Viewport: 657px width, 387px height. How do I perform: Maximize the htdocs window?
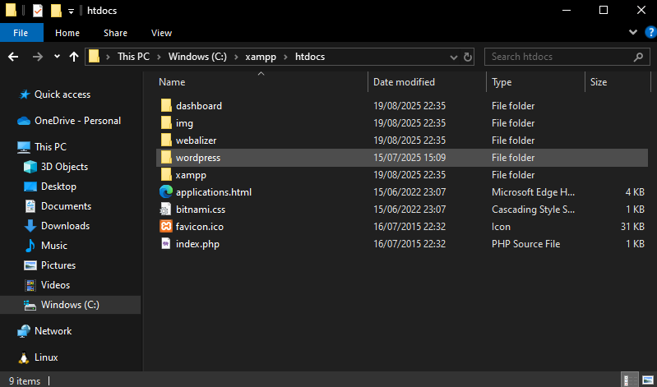pyautogui.click(x=604, y=11)
